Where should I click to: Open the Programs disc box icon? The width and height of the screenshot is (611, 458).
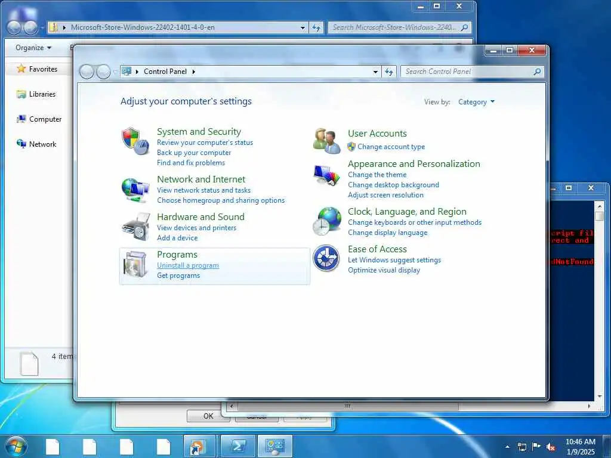coord(135,264)
